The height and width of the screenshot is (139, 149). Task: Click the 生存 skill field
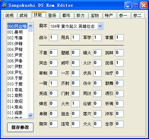[x=119, y=124]
